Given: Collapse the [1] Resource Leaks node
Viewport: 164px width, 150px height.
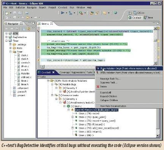Looking at the screenshot, I should point(52,95).
